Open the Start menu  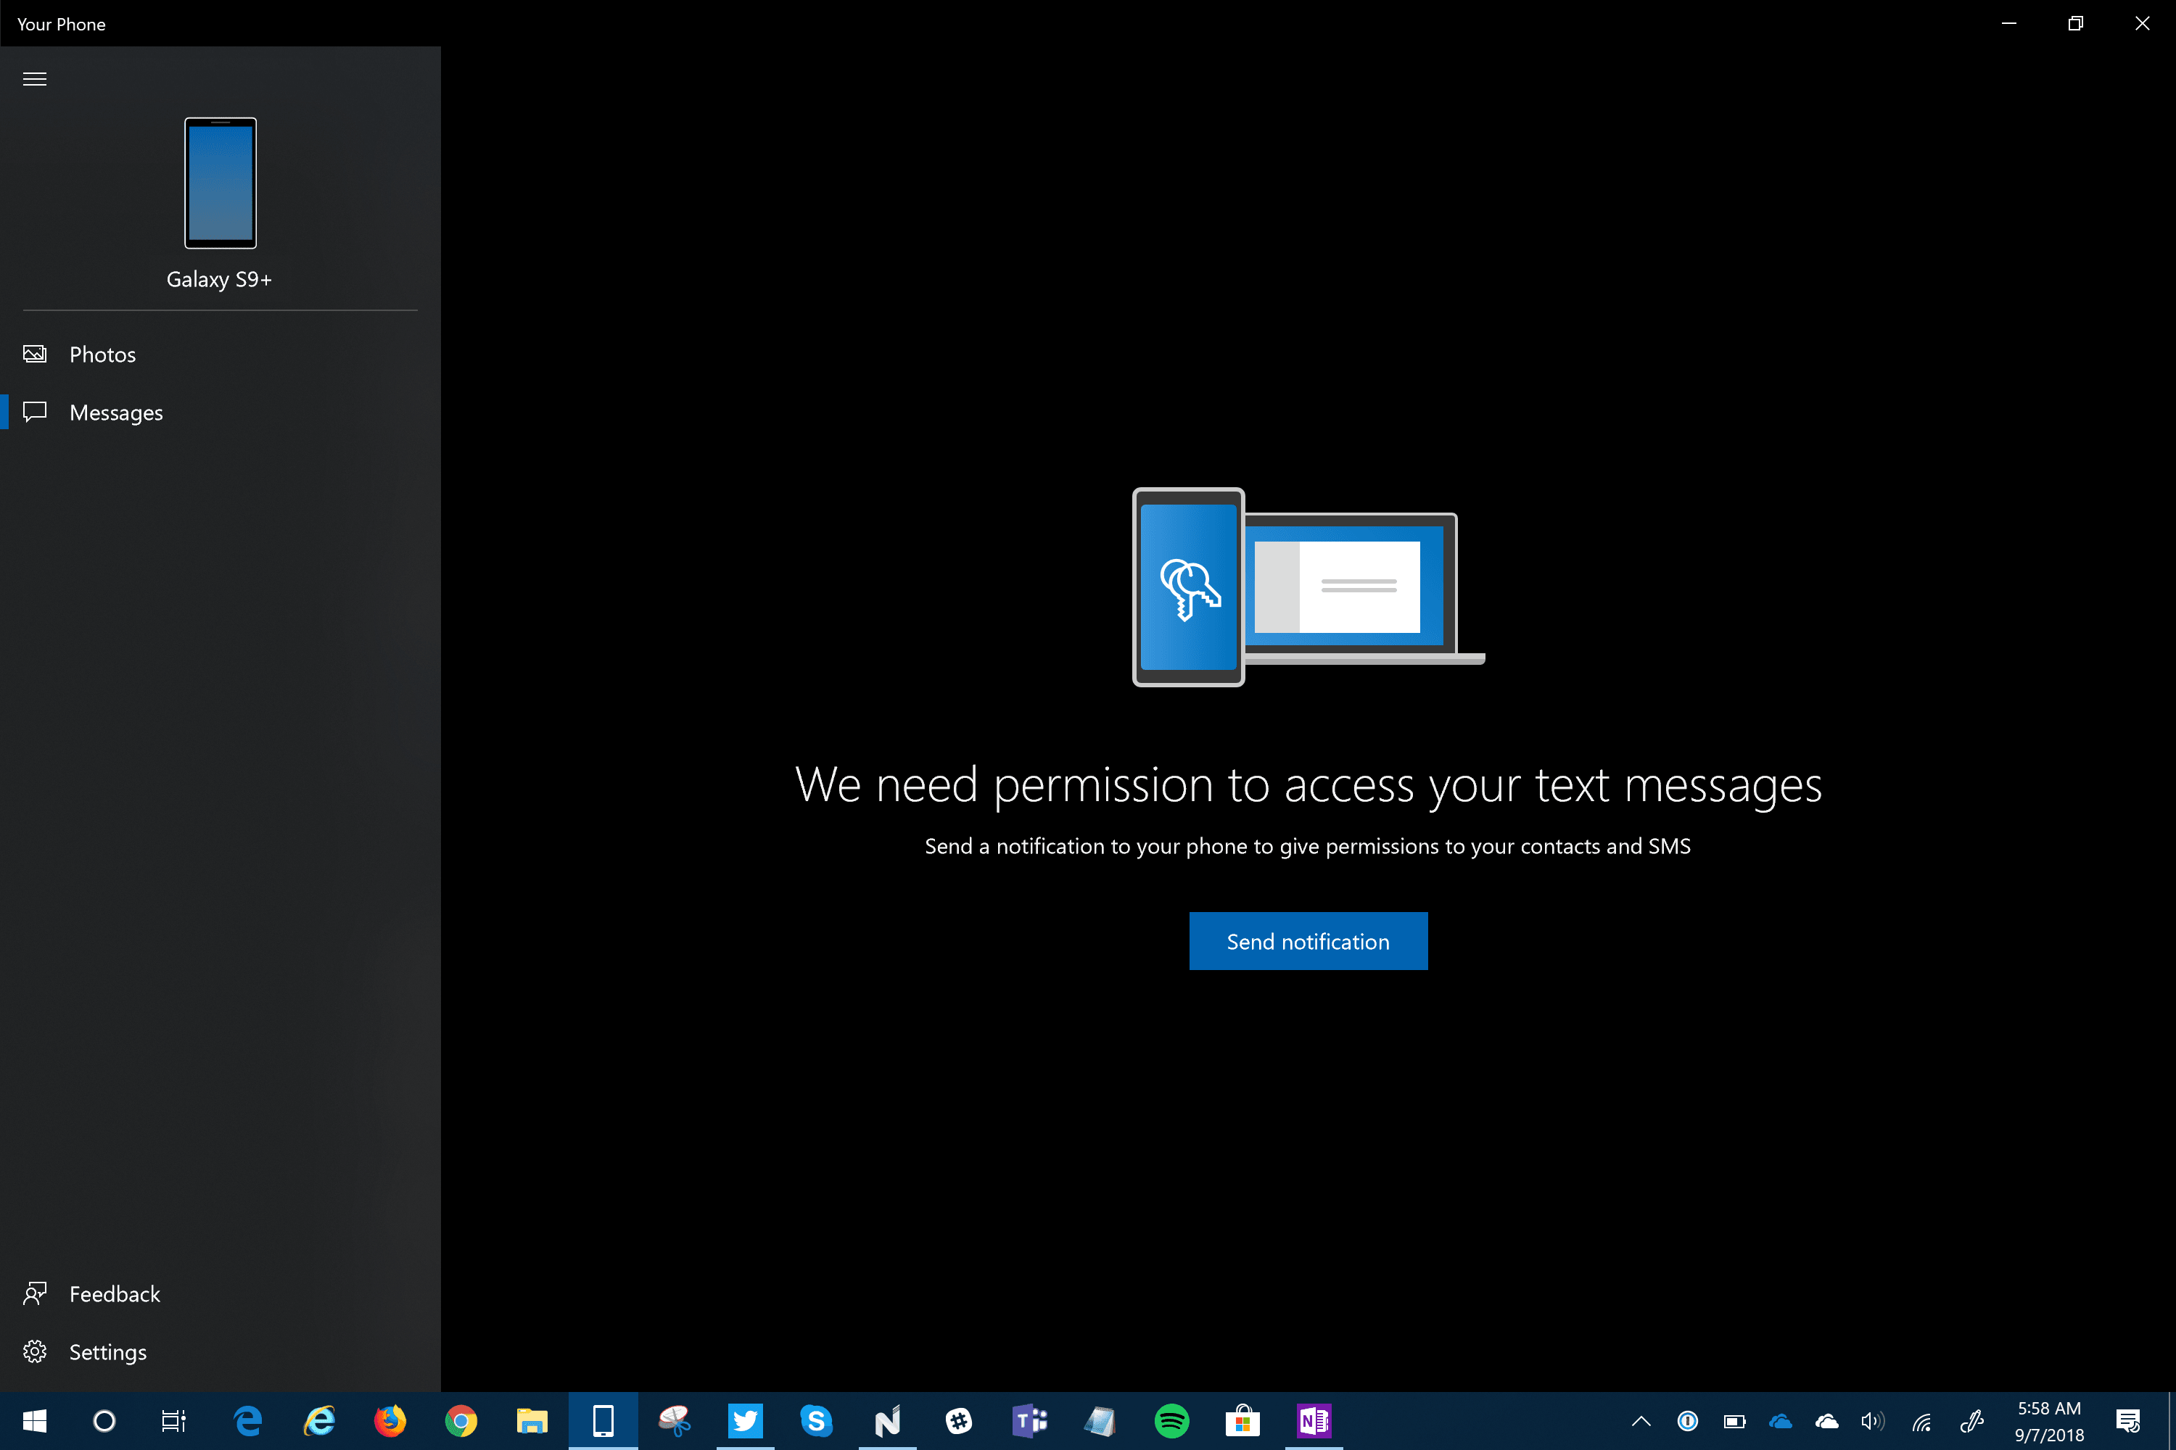[x=34, y=1421]
